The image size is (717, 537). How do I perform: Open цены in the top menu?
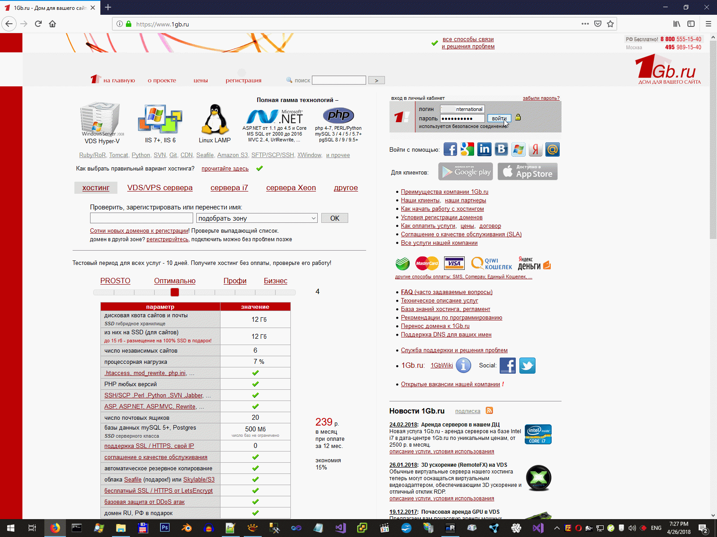(x=201, y=81)
